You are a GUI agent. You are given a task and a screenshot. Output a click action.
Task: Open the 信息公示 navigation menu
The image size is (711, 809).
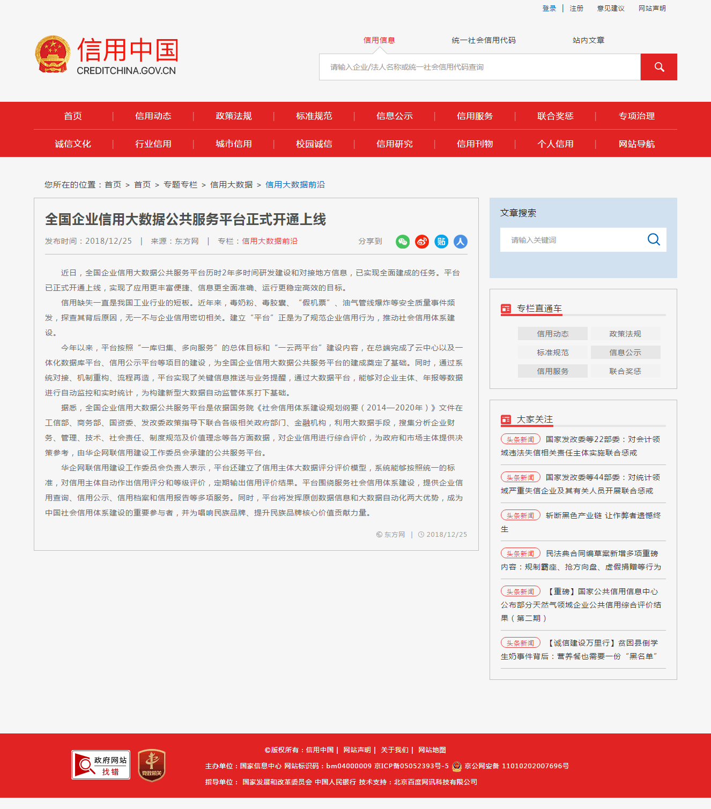tap(395, 116)
